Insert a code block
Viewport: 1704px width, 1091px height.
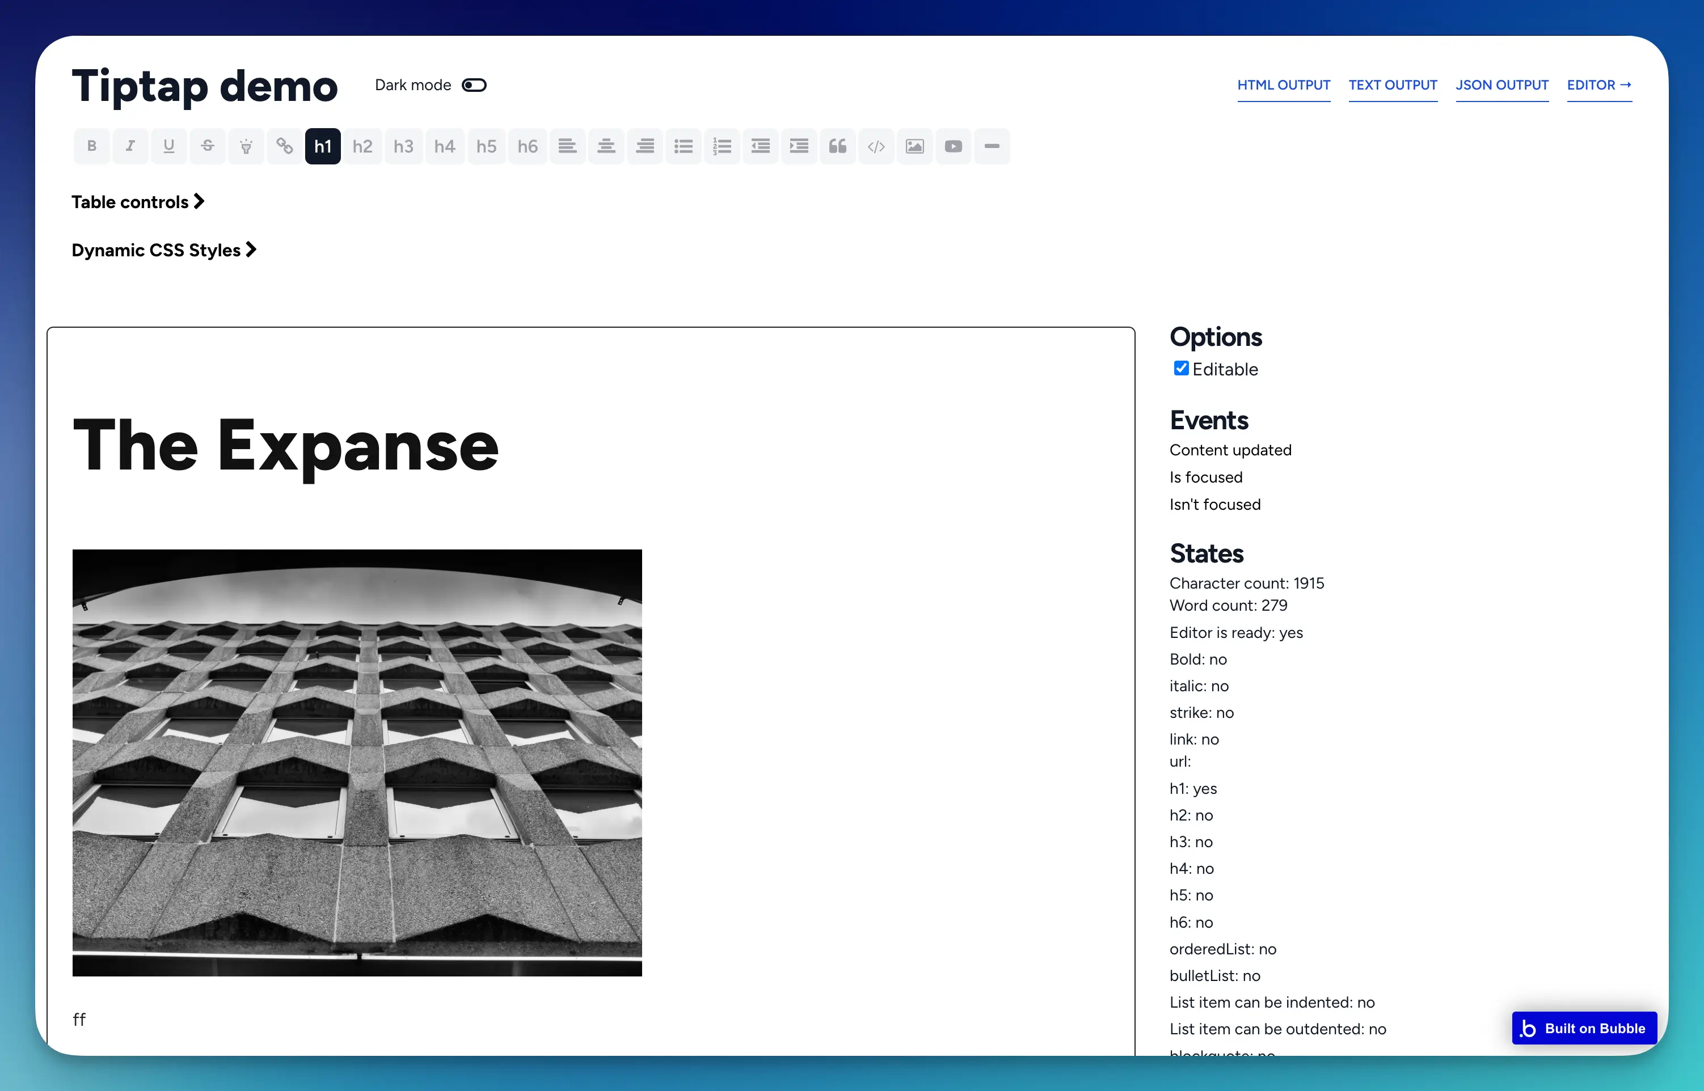[876, 146]
